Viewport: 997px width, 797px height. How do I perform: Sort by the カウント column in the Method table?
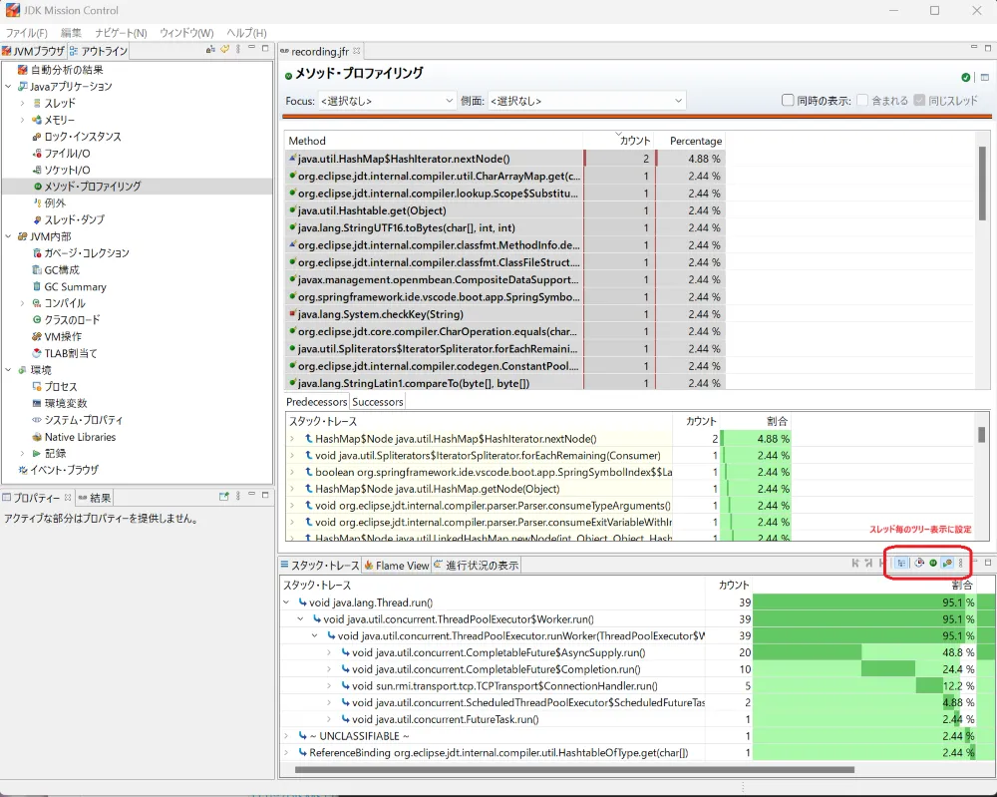tap(620, 141)
